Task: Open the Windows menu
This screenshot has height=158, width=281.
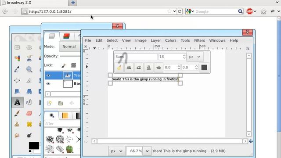Action: pyautogui.click(x=217, y=40)
